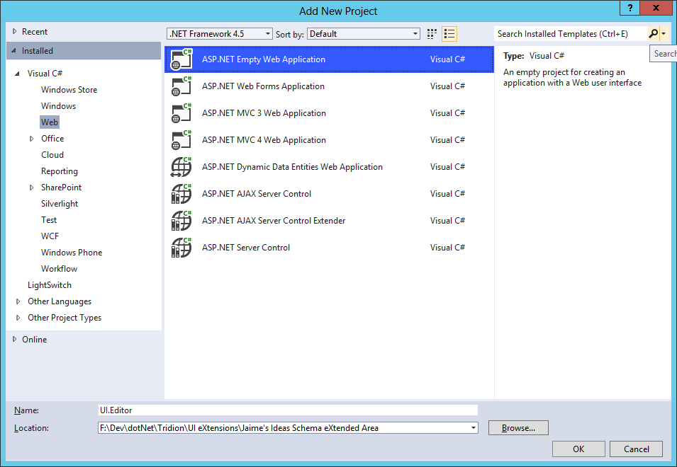
Task: Select the Office category label
Action: [x=52, y=139]
